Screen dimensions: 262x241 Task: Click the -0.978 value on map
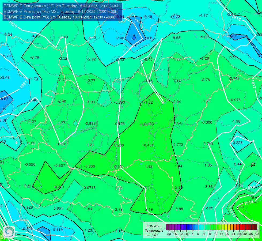click(x=235, y=100)
